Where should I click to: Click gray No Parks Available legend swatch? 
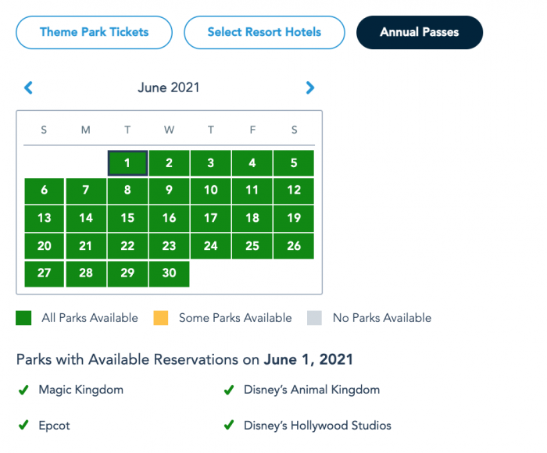[314, 318]
